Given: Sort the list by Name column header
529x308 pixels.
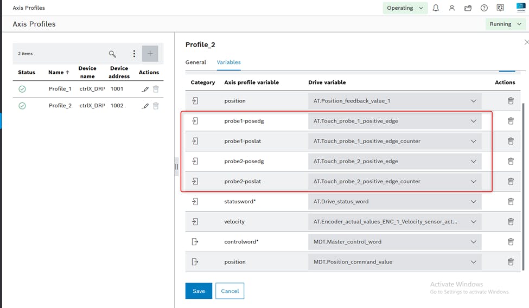Looking at the screenshot, I should pyautogui.click(x=59, y=72).
